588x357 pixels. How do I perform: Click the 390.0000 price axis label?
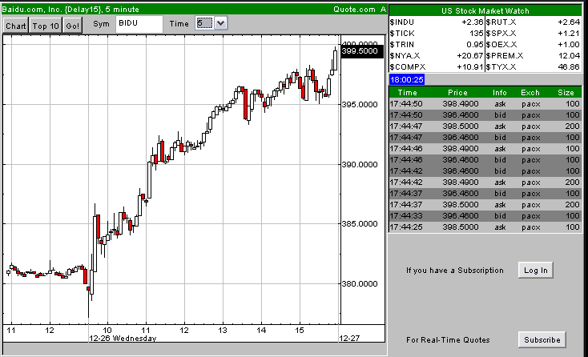[x=360, y=164]
